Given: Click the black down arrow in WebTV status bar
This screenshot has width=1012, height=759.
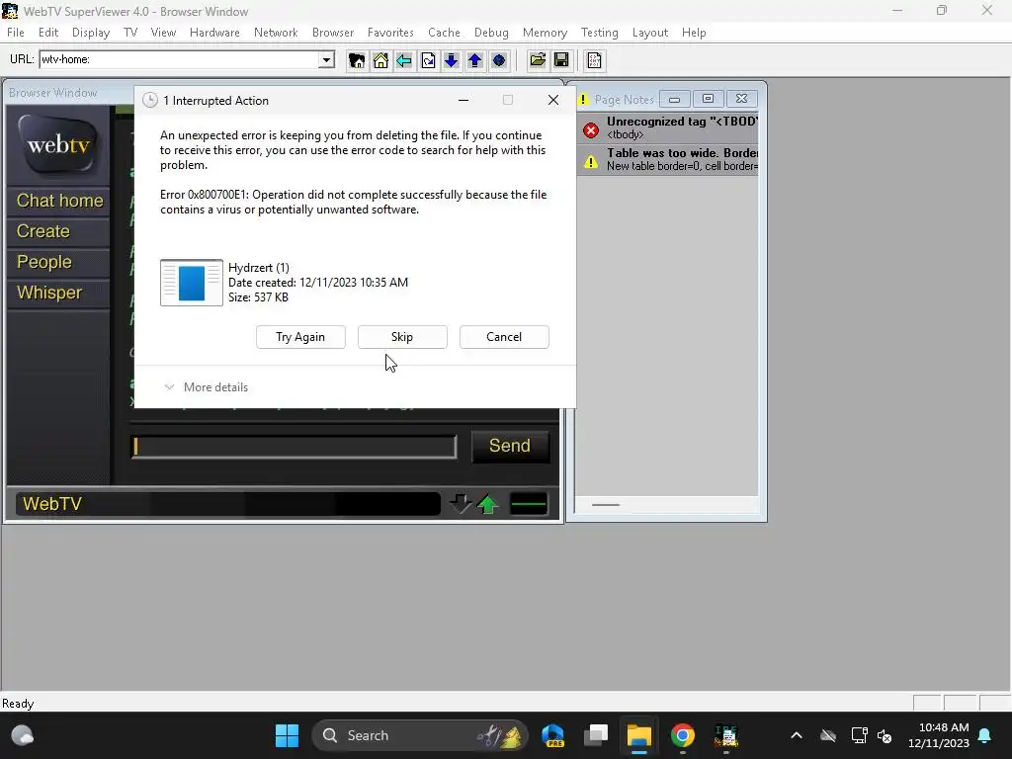Looking at the screenshot, I should tap(461, 504).
